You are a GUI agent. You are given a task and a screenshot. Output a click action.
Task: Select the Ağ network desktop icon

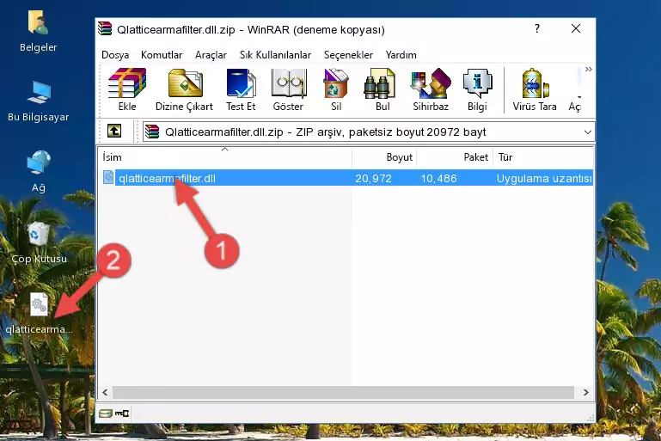(39, 172)
